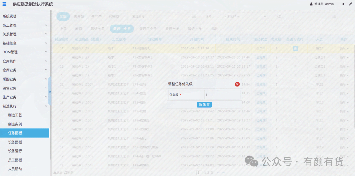Open the 系统说明 page

10,16
